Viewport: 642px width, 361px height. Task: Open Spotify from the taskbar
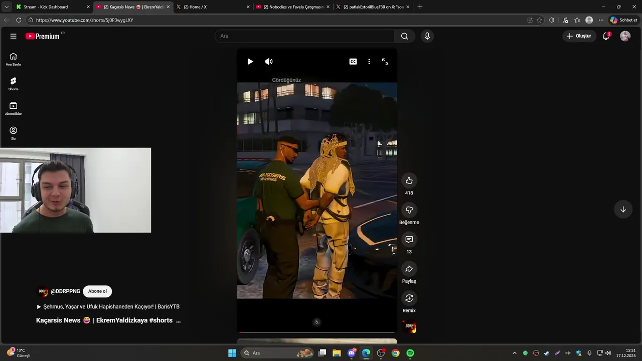point(410,353)
